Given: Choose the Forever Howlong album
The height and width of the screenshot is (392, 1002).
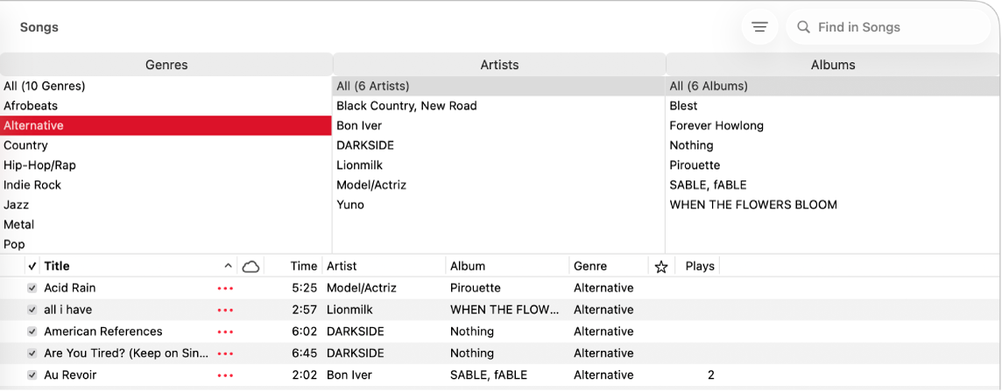Looking at the screenshot, I should click(716, 125).
